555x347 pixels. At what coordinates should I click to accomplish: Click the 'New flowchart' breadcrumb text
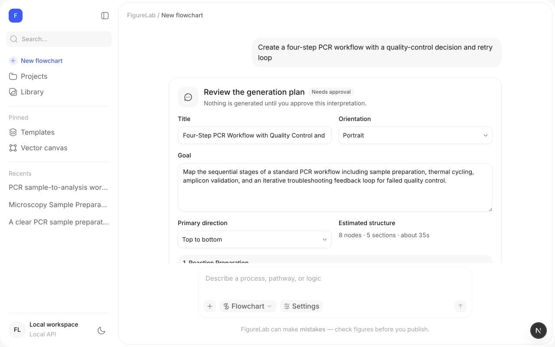[182, 15]
